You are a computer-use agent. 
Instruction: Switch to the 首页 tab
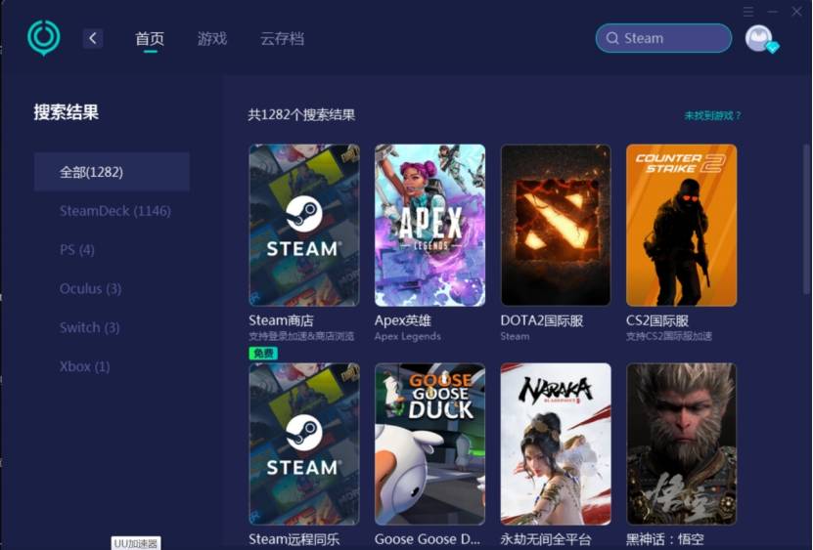(150, 38)
